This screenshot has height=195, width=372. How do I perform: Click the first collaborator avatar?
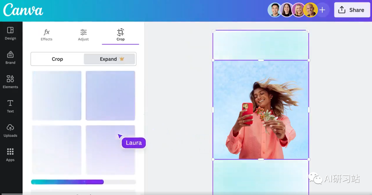click(x=275, y=10)
